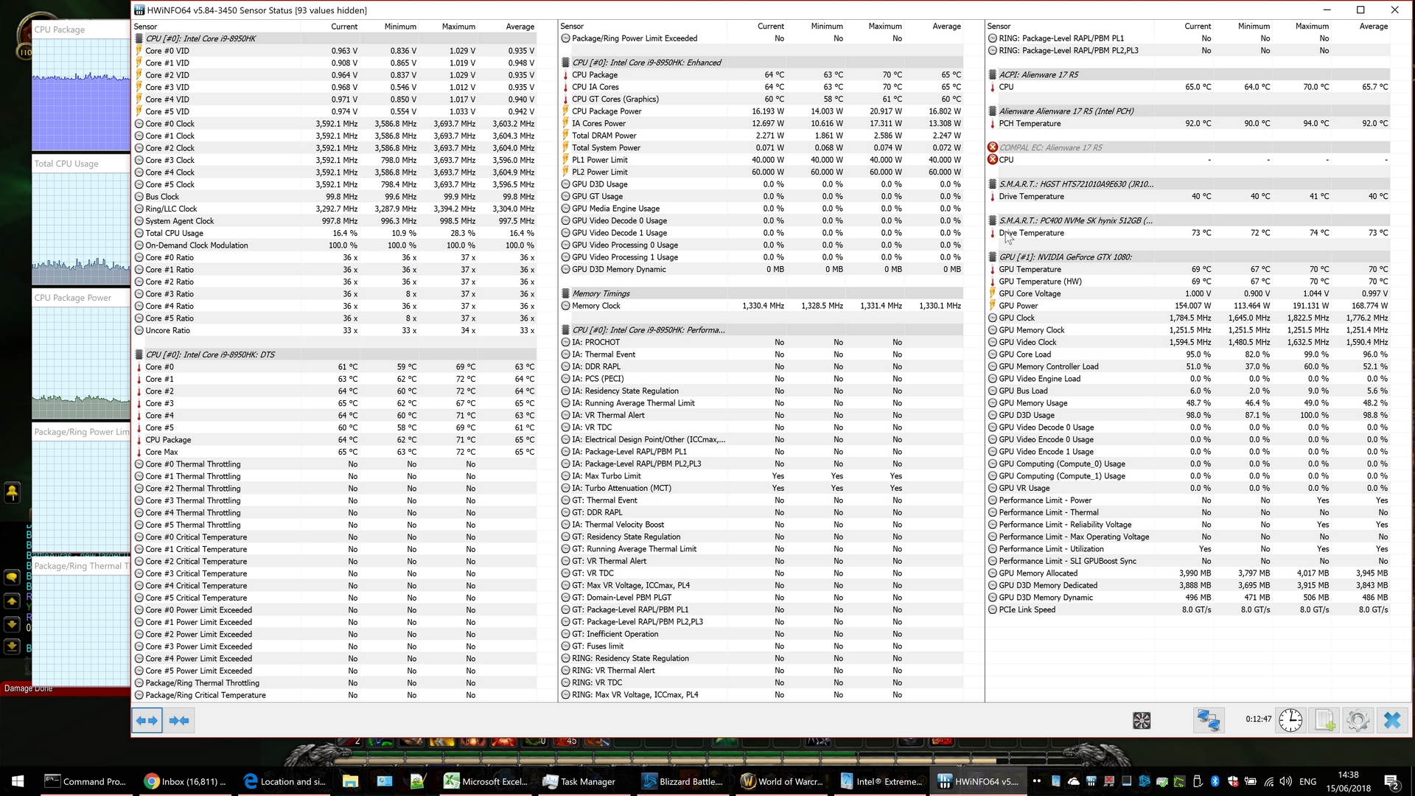Open the remote network monitoring button
The width and height of the screenshot is (1415, 796).
pos(1209,720)
